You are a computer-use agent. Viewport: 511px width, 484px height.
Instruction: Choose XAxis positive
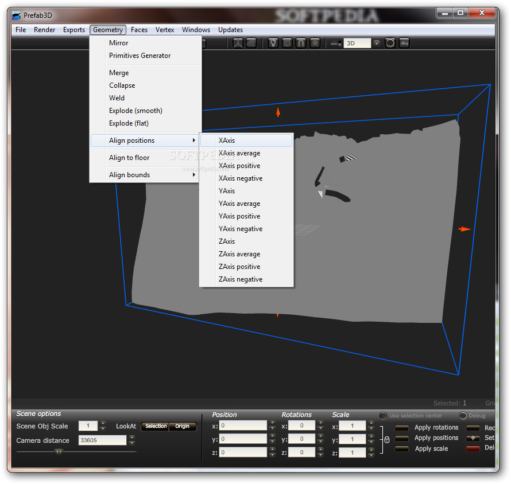(x=246, y=166)
